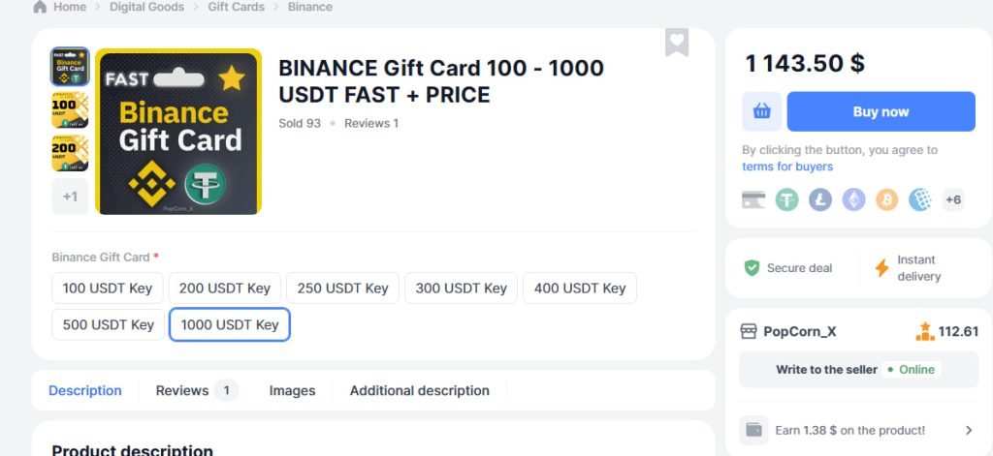993x456 pixels.
Task: Go to Gift Cards breadcrumb
Action: (x=236, y=7)
